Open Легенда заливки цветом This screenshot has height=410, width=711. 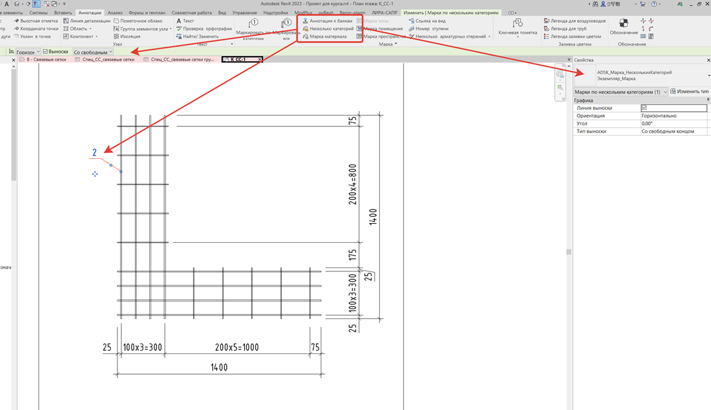pyautogui.click(x=572, y=36)
